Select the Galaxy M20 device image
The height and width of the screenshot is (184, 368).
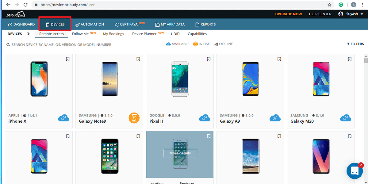click(x=321, y=79)
